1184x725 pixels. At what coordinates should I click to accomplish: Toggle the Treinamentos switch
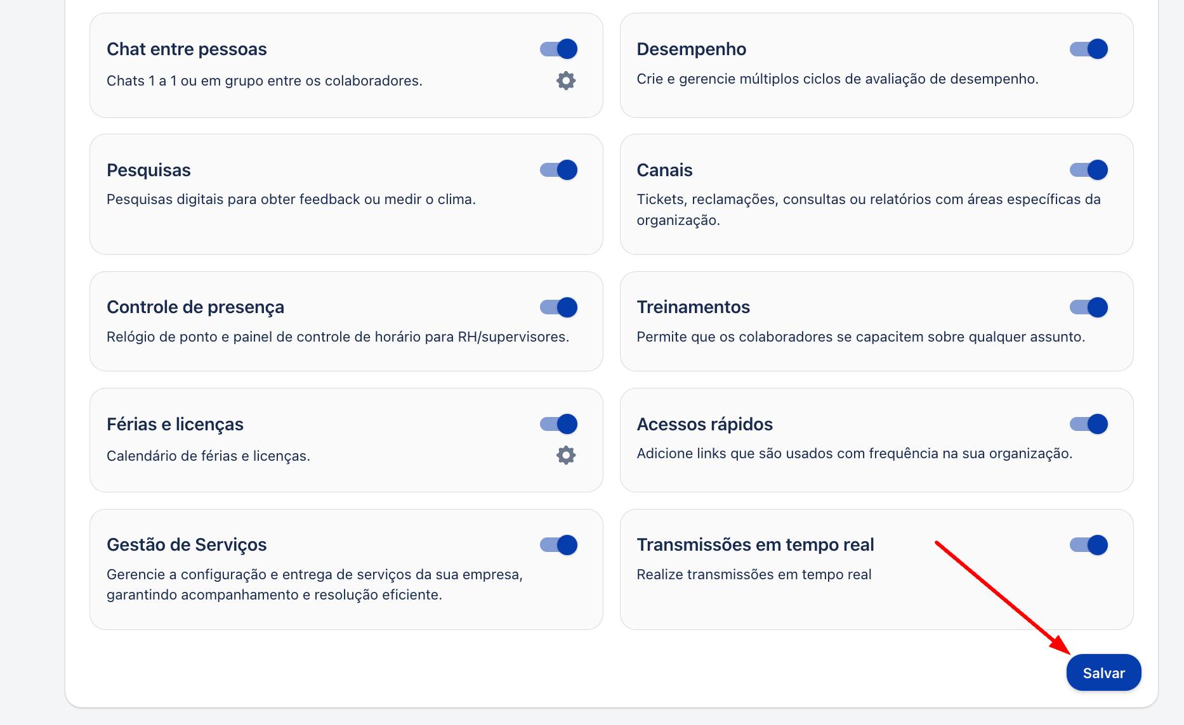click(x=1088, y=307)
